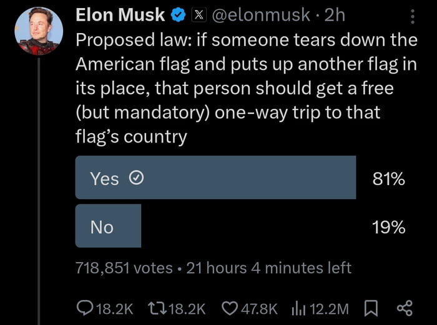Screen dimensions: 437x325
Task: Click the tweet text about proposed law
Action: coord(247,88)
